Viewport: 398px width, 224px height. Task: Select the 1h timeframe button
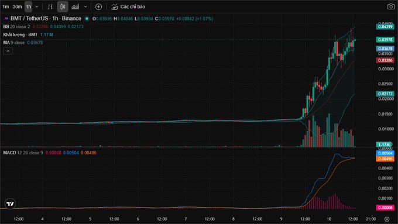(29, 7)
